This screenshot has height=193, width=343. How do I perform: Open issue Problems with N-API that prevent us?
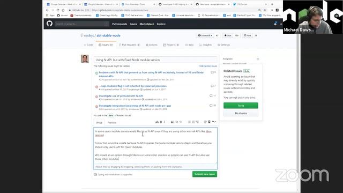151,74
